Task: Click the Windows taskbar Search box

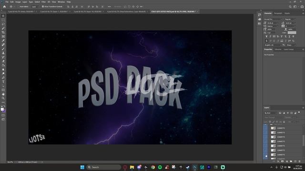Action: [104, 167]
